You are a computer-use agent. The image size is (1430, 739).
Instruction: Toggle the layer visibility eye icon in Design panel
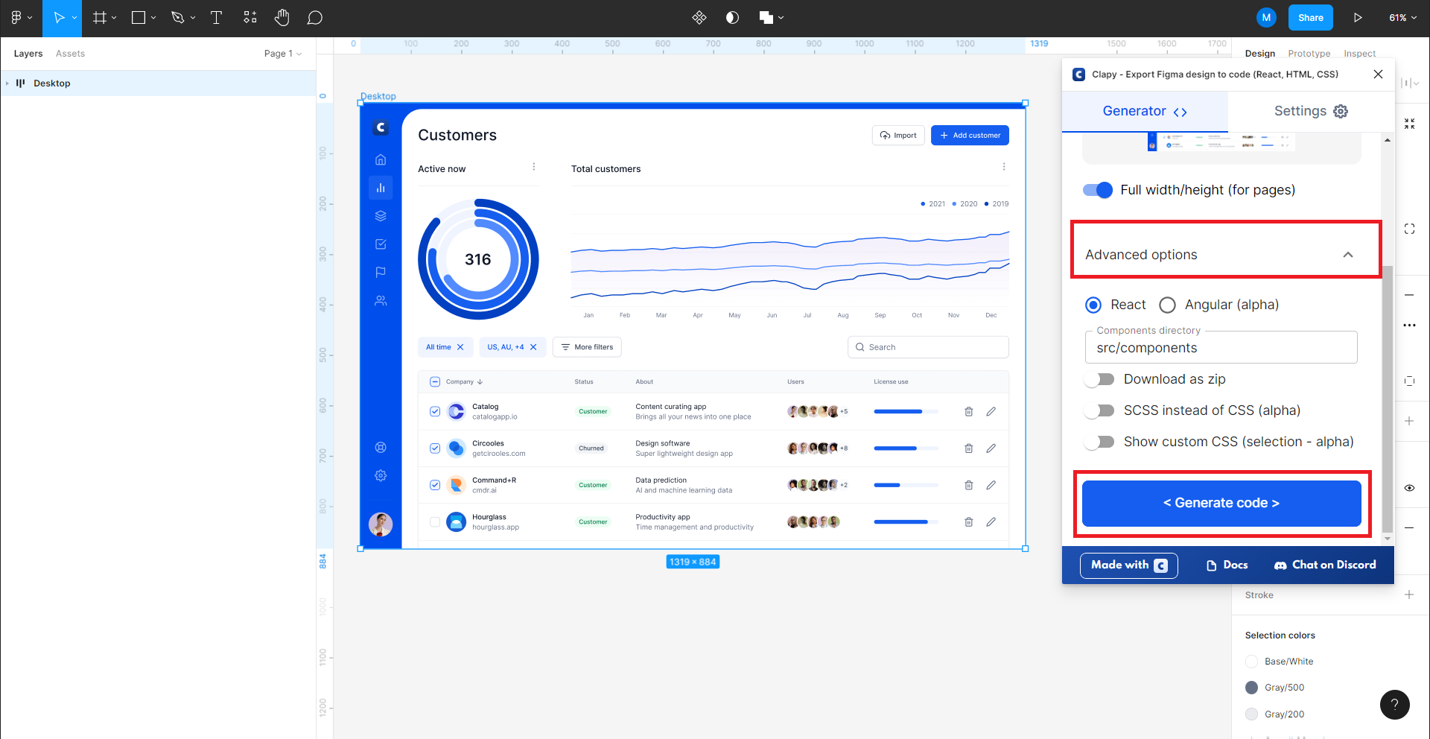[x=1409, y=488]
